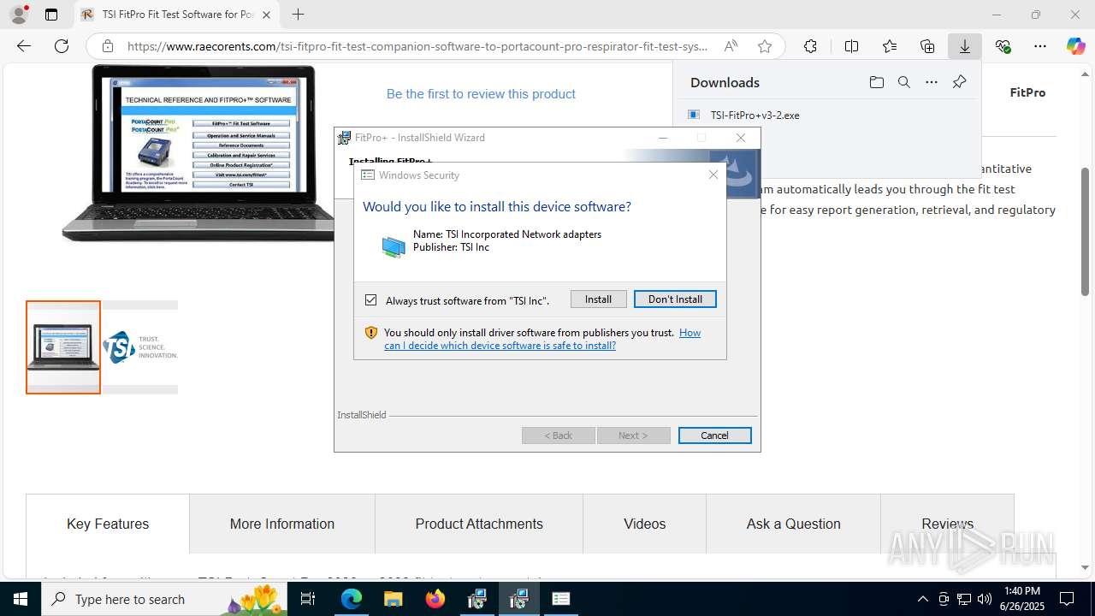Open Browser essentials icon
The image size is (1095, 616).
(1003, 46)
